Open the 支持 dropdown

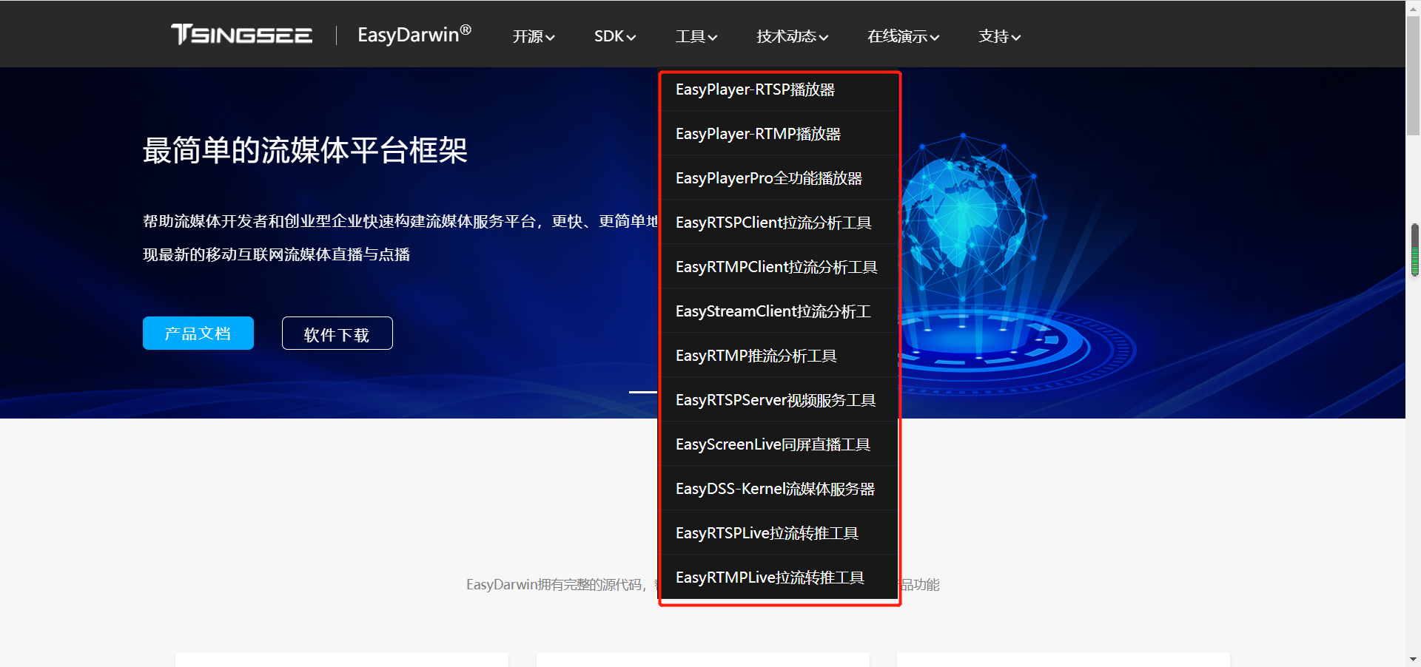pos(998,36)
